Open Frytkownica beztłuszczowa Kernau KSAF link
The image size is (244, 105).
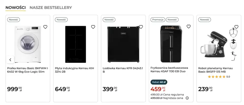click(171, 70)
